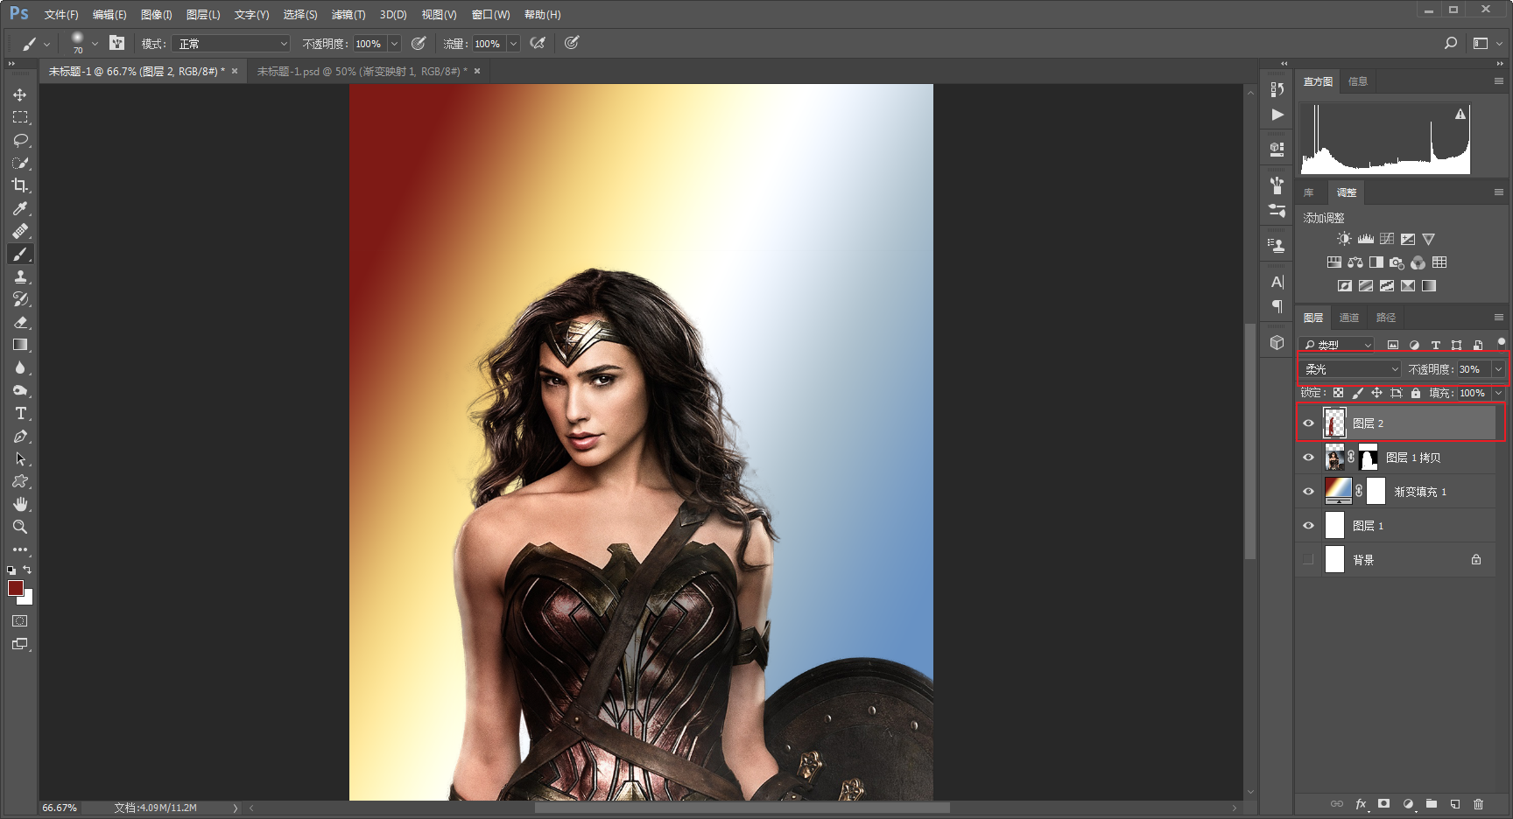The image size is (1513, 819).
Task: Add a Levels adjustment
Action: 1366,239
